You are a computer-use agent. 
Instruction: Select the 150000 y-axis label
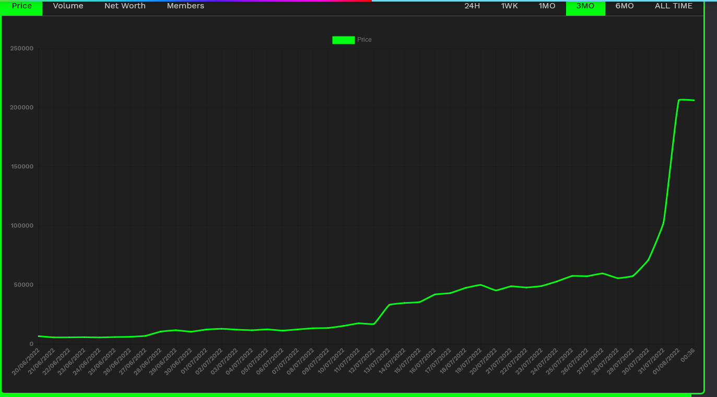coord(21,166)
